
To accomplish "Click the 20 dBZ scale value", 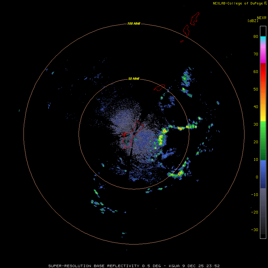I will click(256, 142).
